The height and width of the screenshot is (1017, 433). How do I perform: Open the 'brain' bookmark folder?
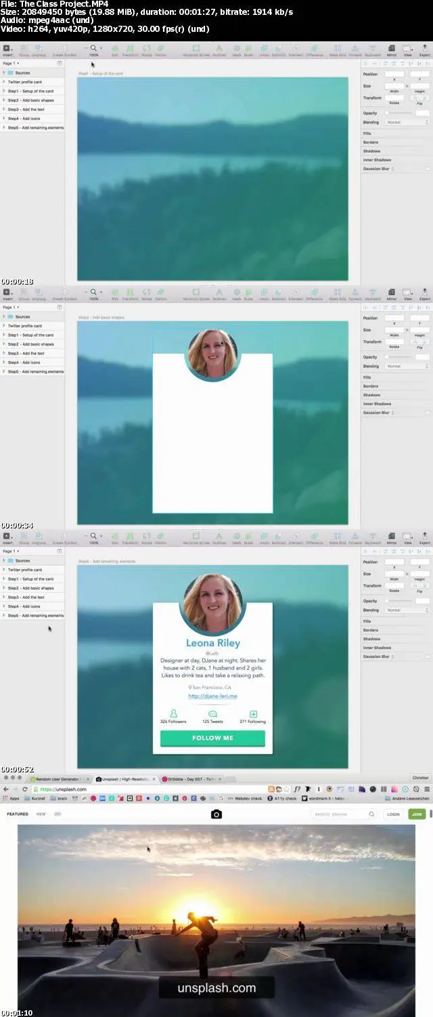[59, 799]
